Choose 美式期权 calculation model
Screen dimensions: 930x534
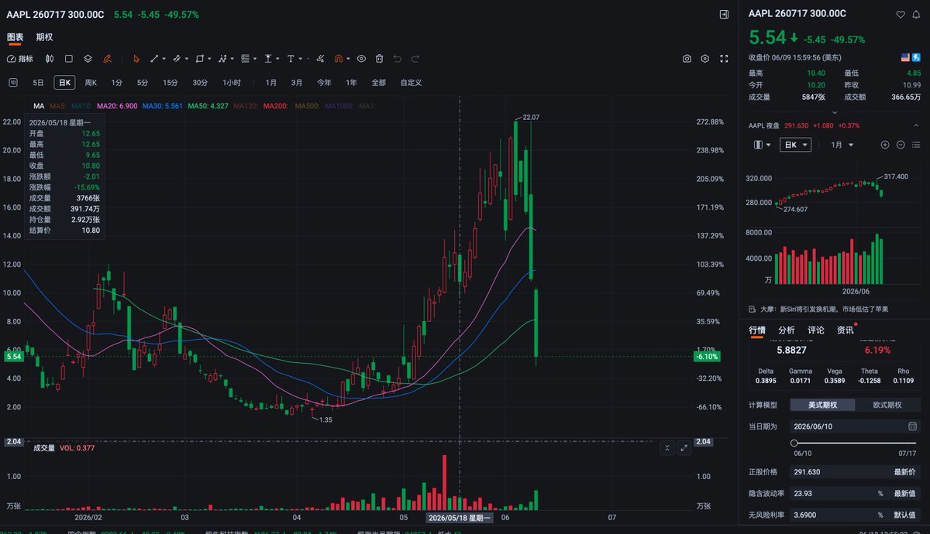click(x=823, y=405)
